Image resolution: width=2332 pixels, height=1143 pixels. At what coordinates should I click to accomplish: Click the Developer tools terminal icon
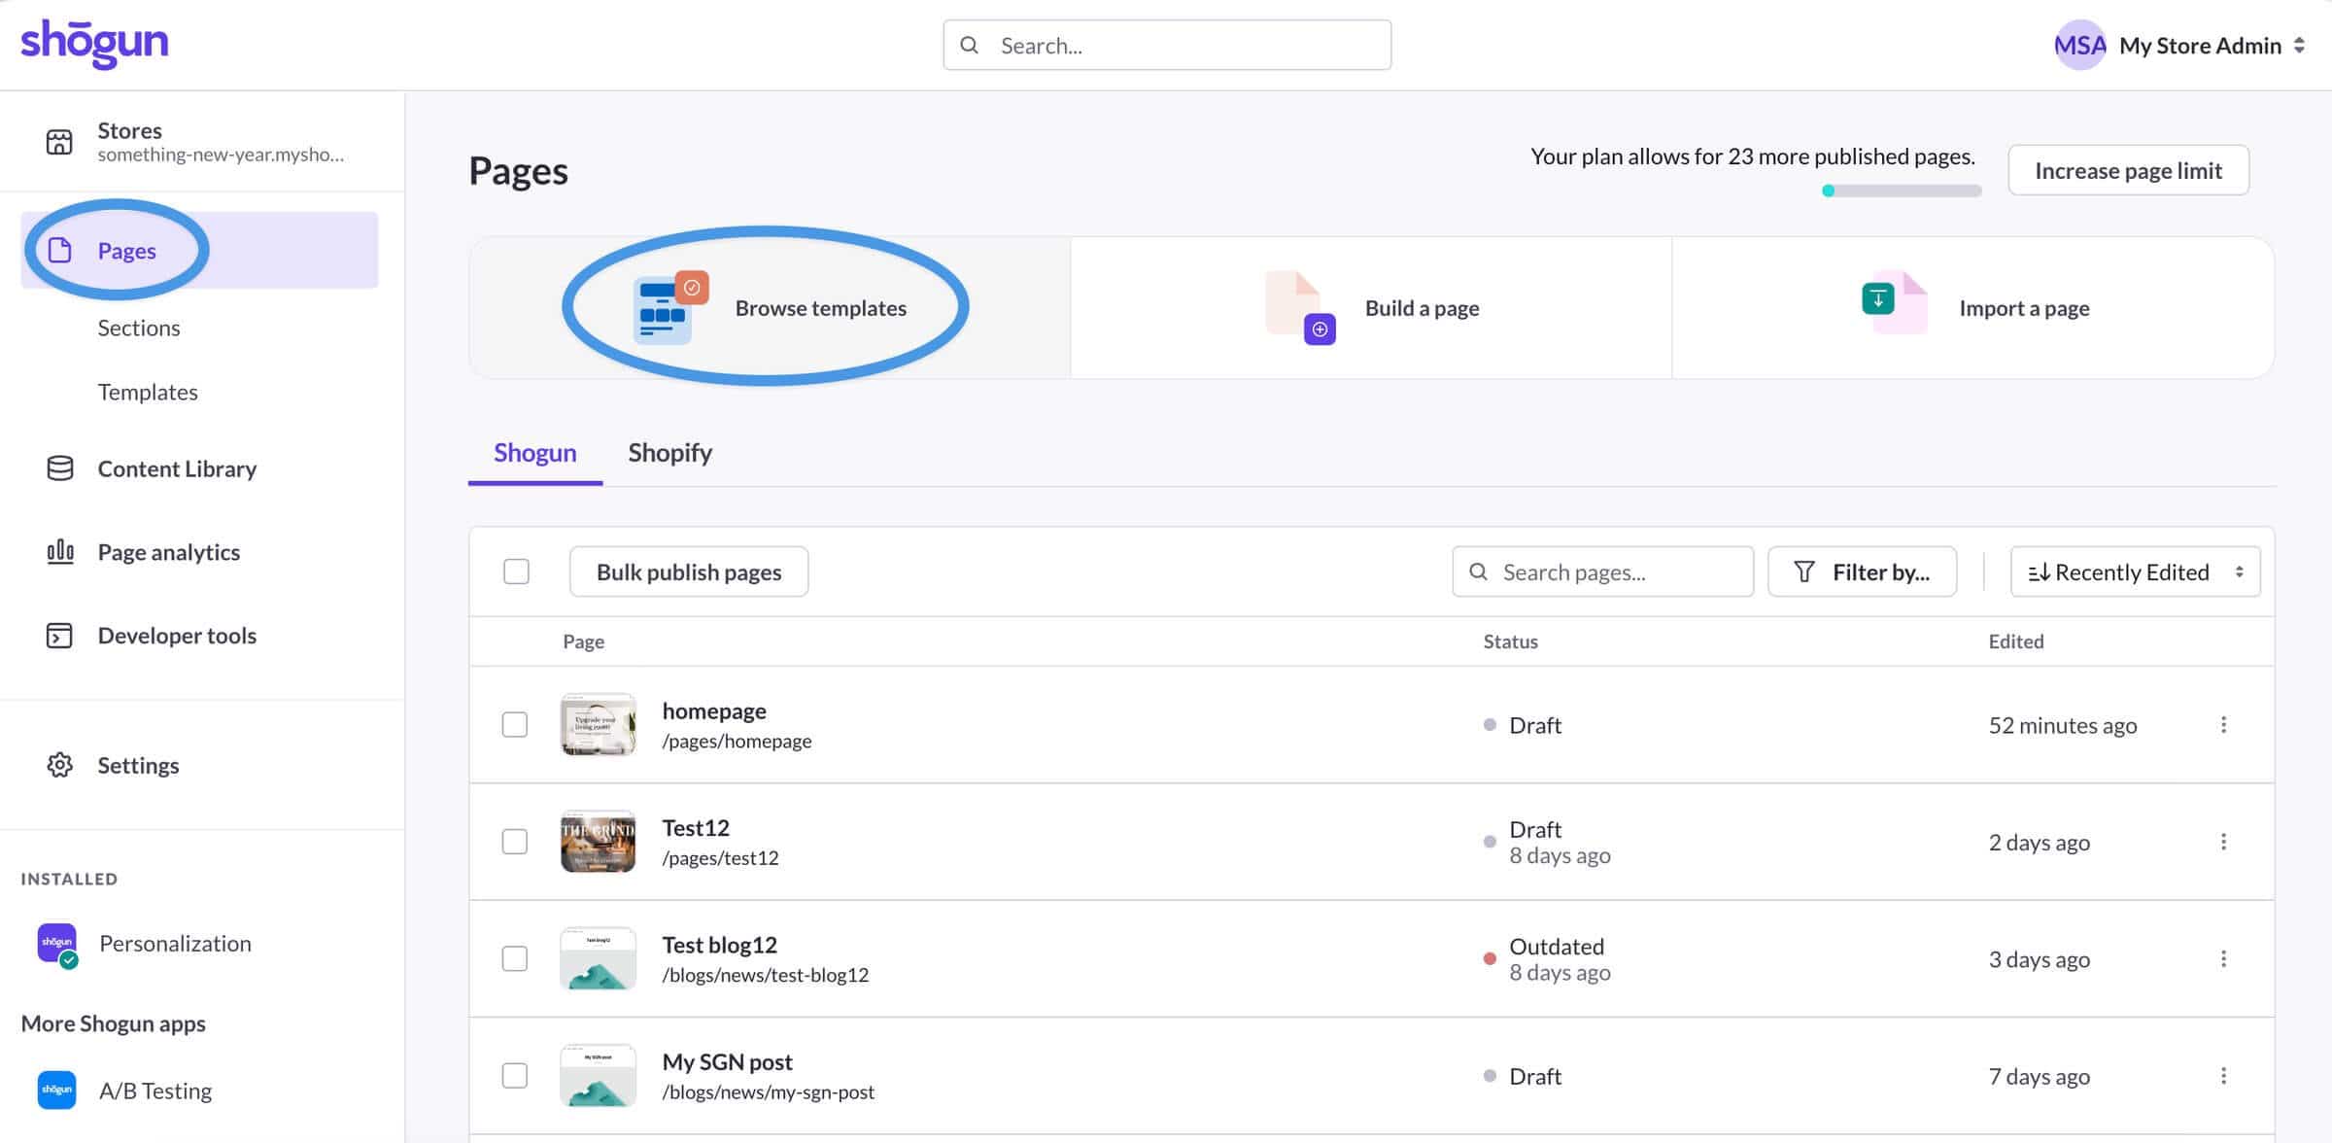click(59, 636)
